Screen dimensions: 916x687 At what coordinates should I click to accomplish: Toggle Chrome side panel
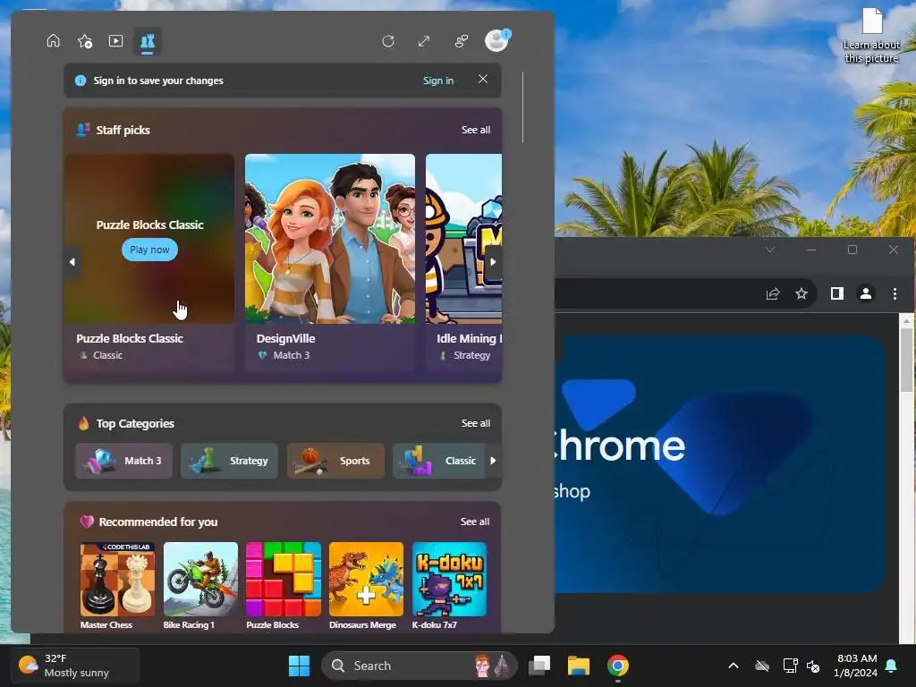(836, 293)
